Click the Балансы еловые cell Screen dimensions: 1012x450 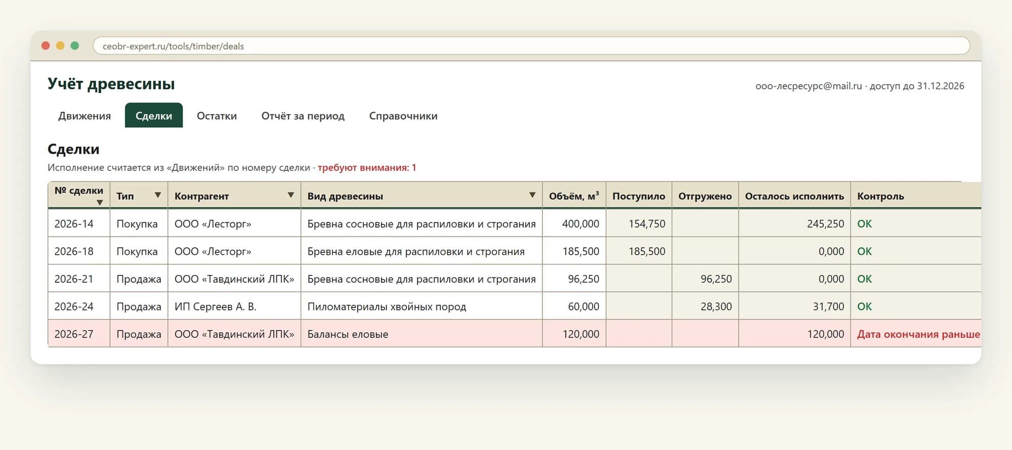point(421,334)
